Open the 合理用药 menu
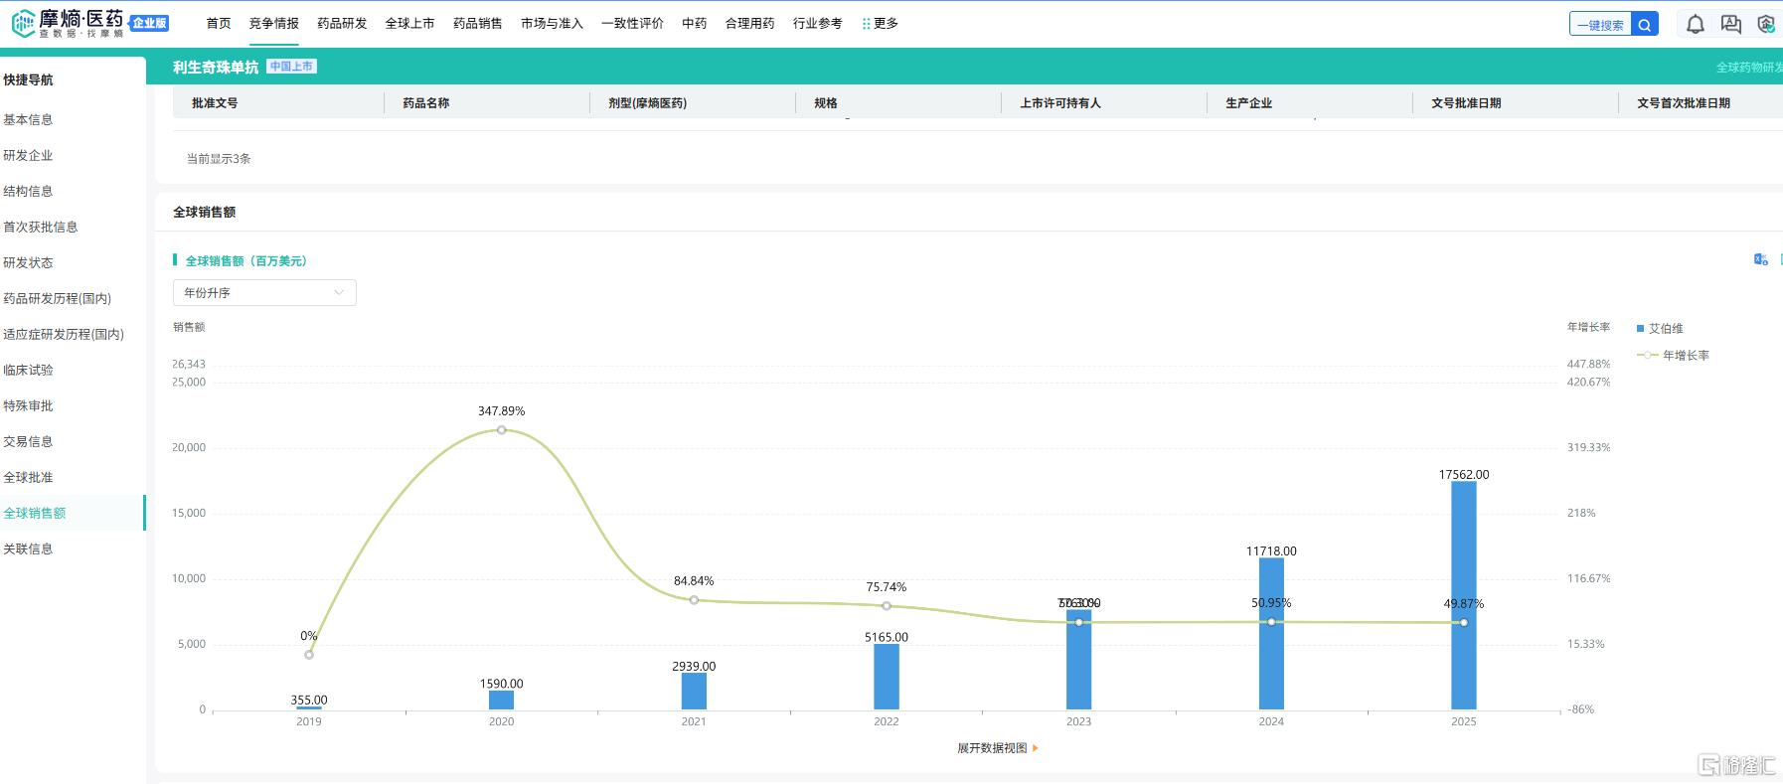Image resolution: width=1783 pixels, height=784 pixels. click(749, 23)
